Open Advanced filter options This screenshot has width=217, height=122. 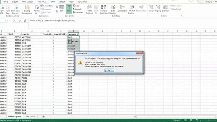click(x=78, y=13)
